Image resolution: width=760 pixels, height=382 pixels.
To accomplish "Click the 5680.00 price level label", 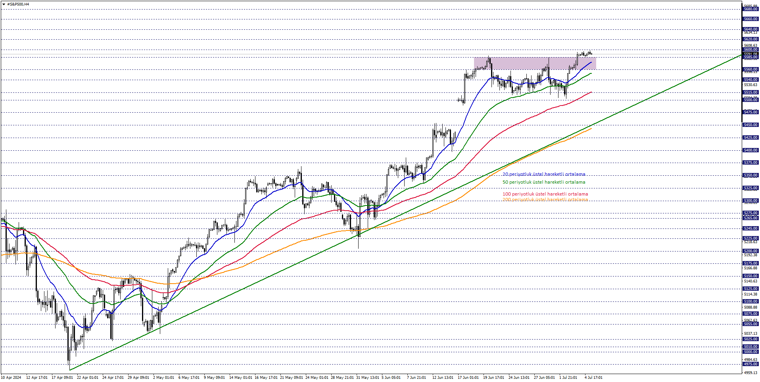I will coord(750,9).
